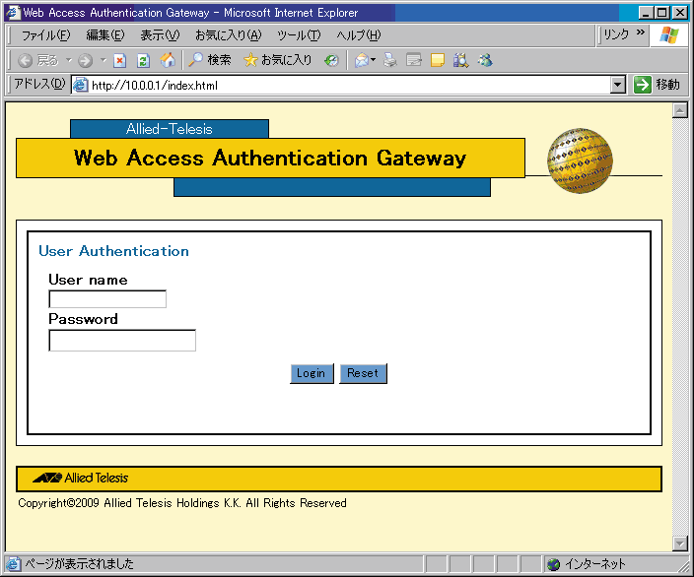
Task: Click the User Authentication heading
Action: pos(113,251)
